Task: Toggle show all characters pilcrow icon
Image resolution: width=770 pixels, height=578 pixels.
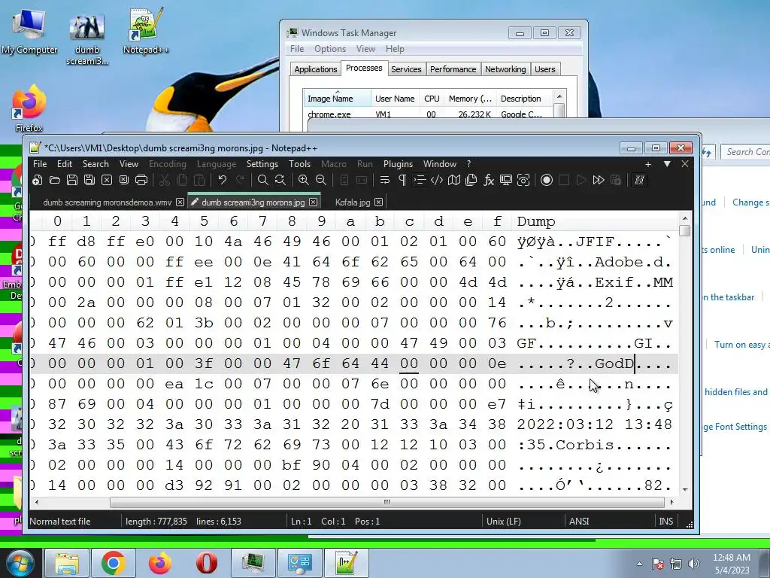Action: click(x=402, y=181)
